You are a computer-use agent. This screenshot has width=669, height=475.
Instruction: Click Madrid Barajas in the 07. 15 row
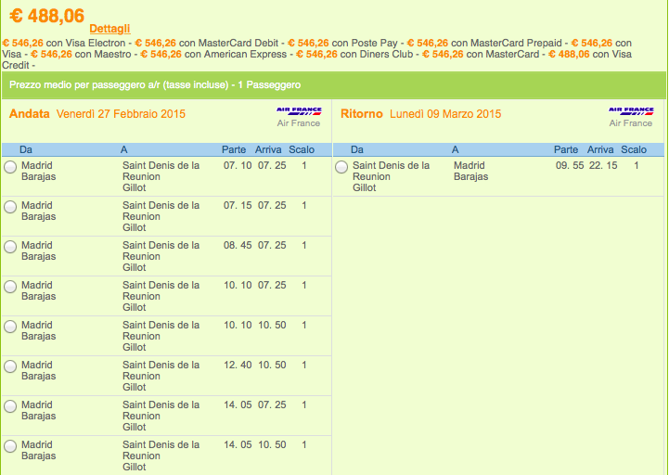(x=38, y=211)
